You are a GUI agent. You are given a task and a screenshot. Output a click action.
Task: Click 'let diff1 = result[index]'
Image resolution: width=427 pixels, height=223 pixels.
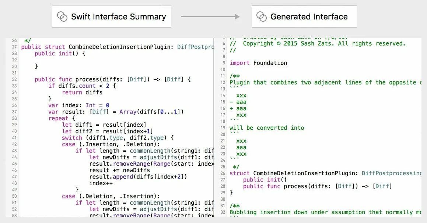tap(104, 125)
